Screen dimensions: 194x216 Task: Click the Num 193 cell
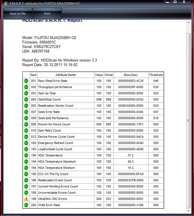click(x=34, y=149)
